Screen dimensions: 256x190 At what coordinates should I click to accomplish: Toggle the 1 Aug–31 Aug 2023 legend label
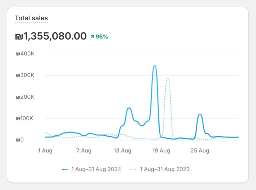click(x=164, y=169)
